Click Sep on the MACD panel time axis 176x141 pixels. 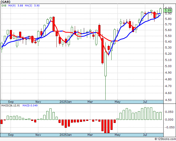pyautogui.click(x=11, y=135)
